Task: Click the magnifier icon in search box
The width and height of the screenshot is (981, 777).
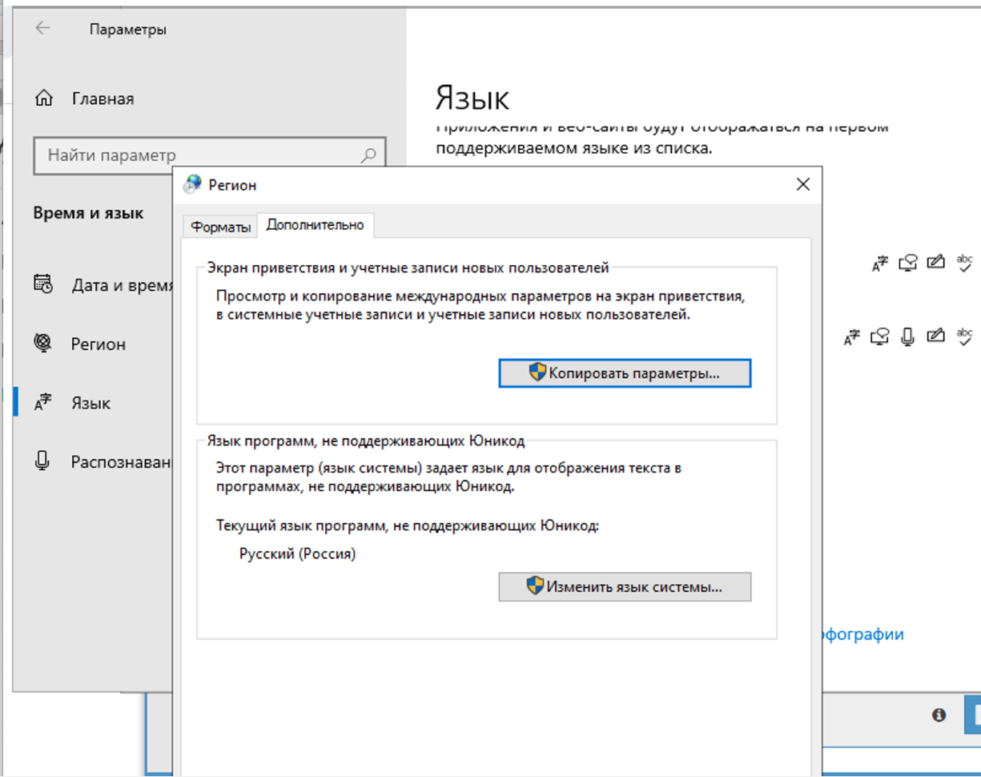Action: pyautogui.click(x=368, y=155)
